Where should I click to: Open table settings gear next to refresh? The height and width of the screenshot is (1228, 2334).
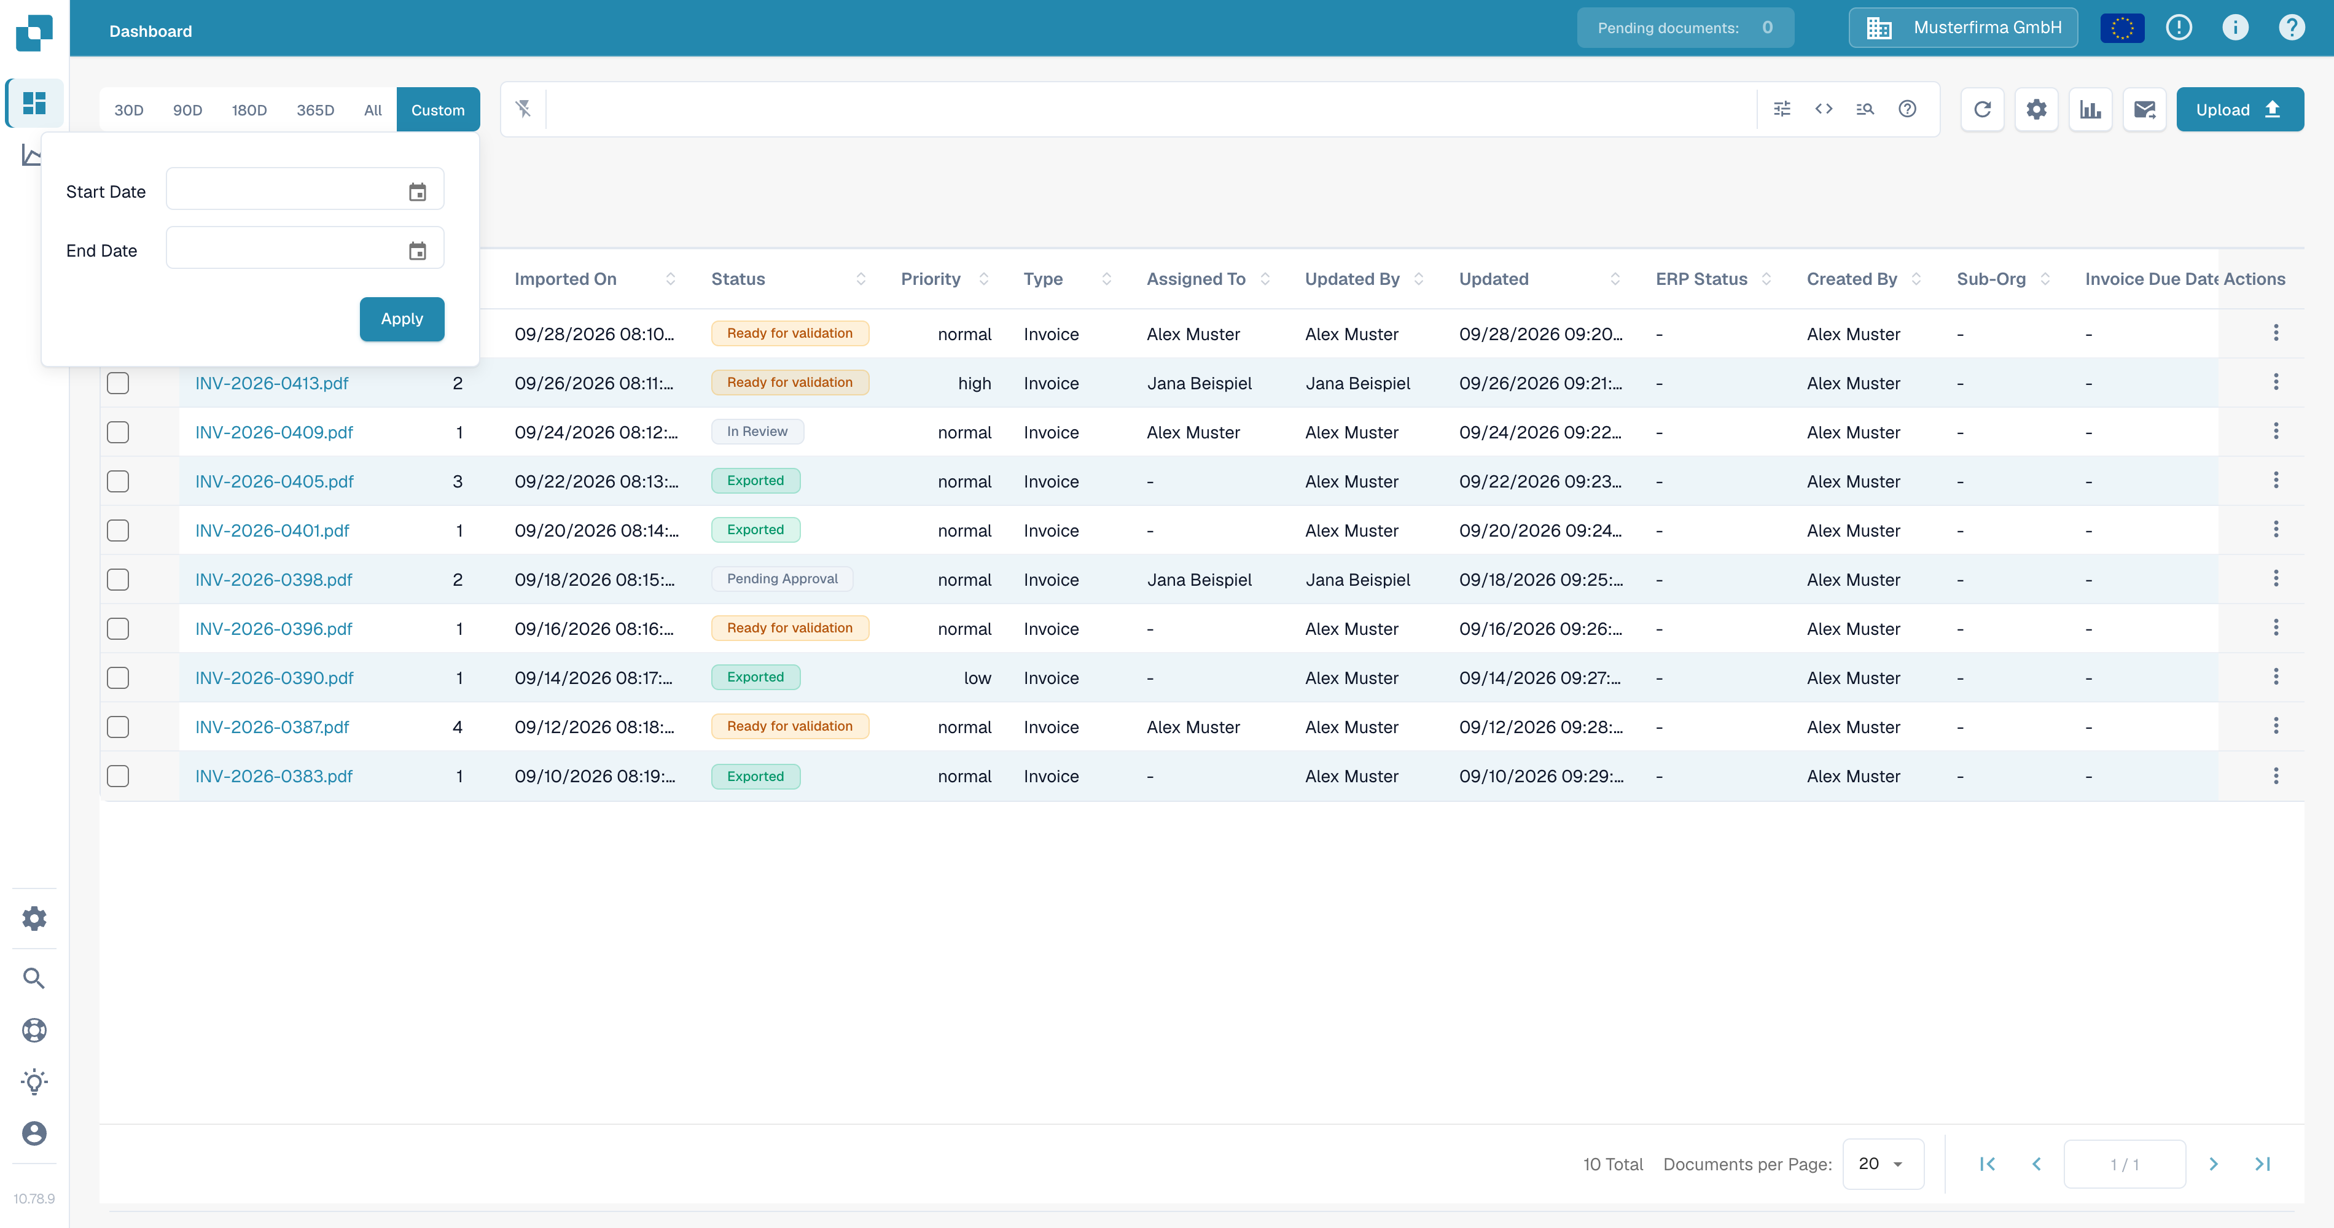[x=2037, y=109]
